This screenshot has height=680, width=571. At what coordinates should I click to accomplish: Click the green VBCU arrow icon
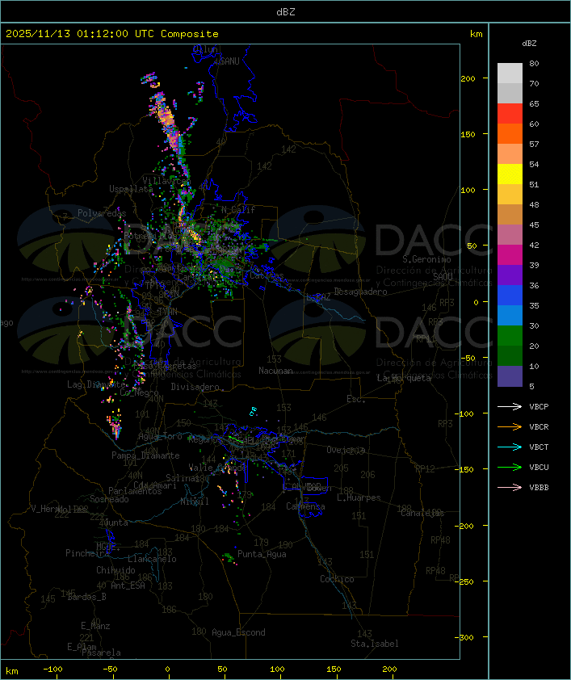pos(510,467)
